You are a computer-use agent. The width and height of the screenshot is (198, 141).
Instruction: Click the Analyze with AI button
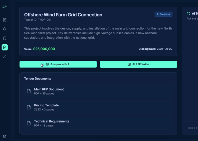click(x=58, y=64)
